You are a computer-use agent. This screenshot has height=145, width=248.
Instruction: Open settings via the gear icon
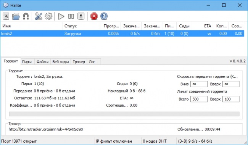(x=48, y=16)
